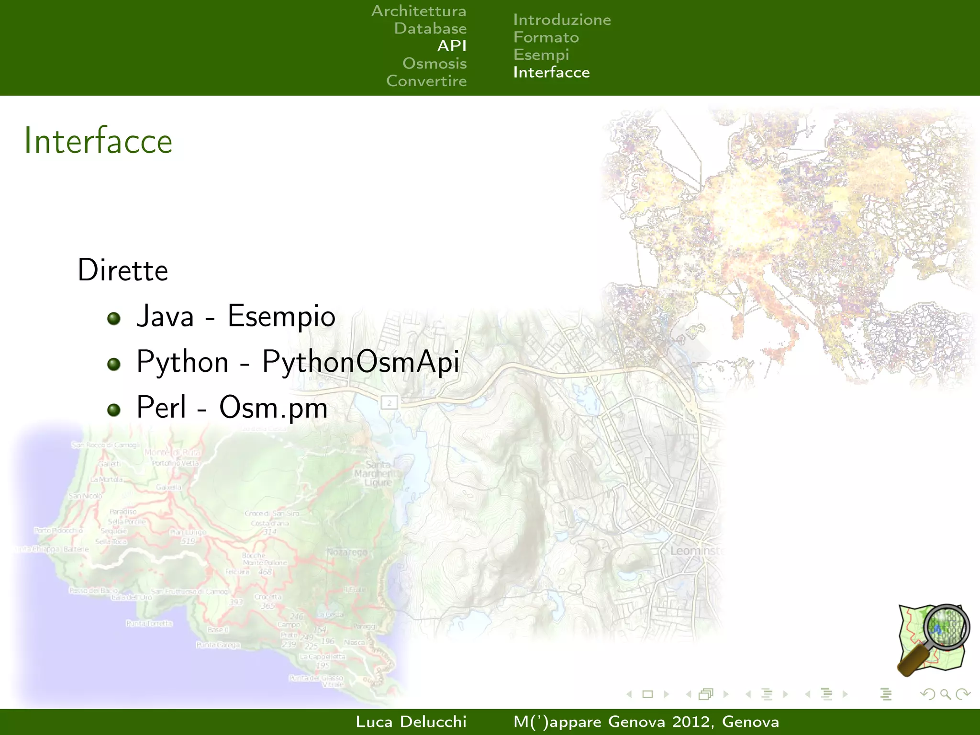
Task: Go to previous slide arrow
Action: pos(629,694)
